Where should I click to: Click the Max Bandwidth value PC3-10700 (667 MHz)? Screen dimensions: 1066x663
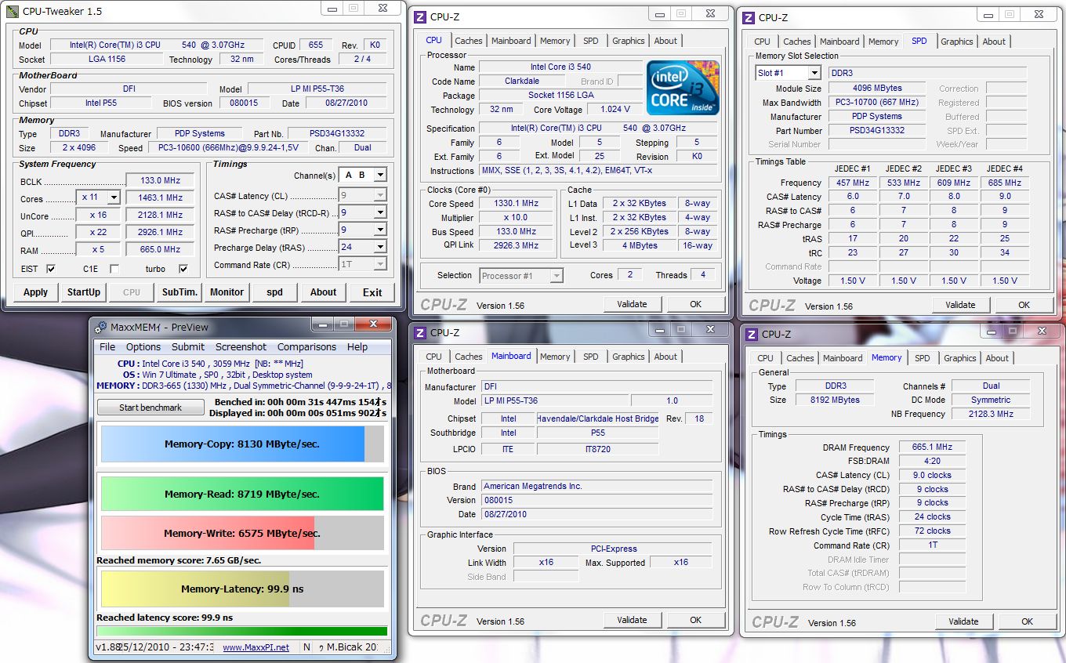(x=877, y=103)
